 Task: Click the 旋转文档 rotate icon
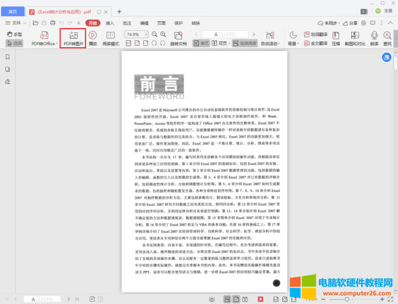[x=178, y=38]
